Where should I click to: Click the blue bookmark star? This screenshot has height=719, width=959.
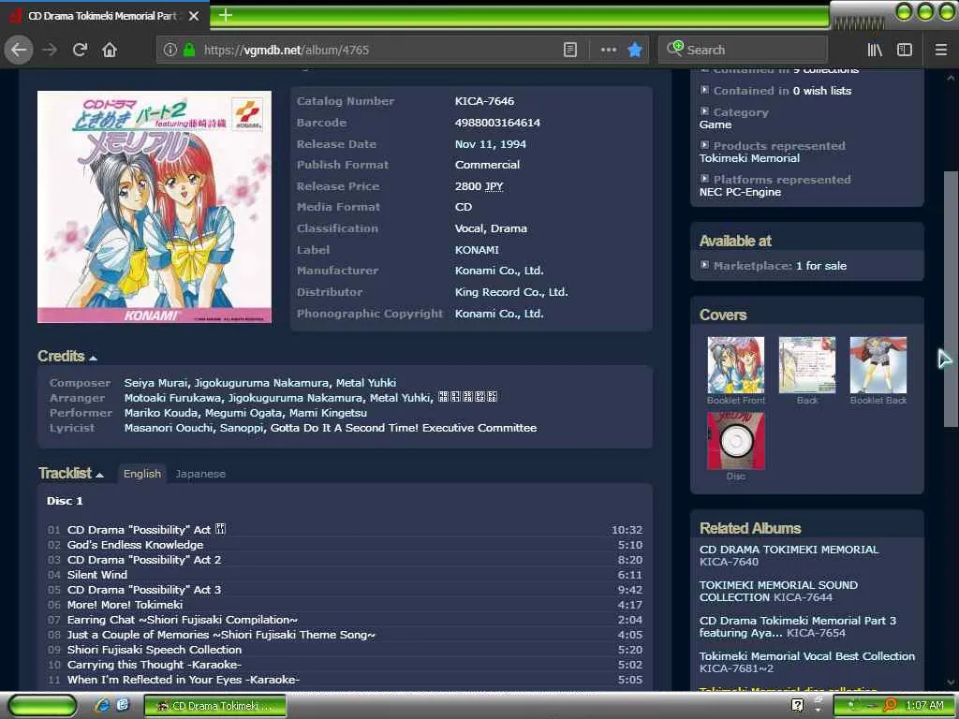pos(636,51)
